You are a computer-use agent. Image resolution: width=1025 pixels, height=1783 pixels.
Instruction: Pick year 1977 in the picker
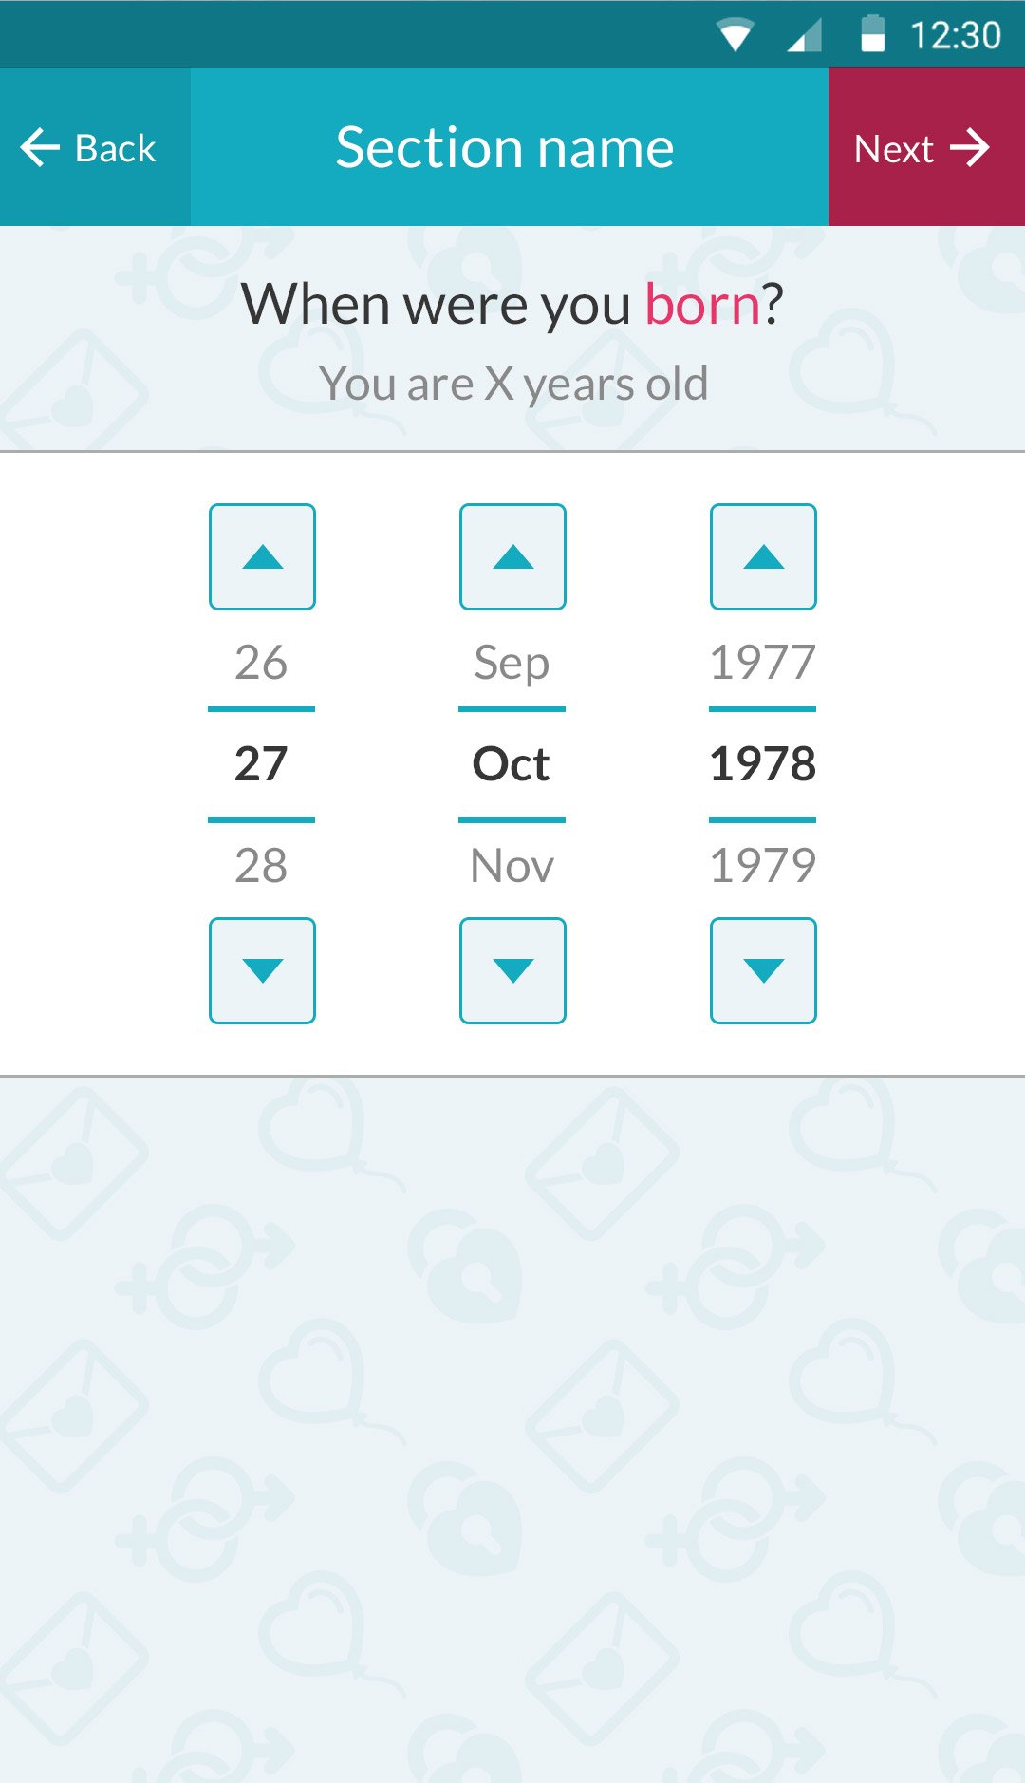coord(762,662)
